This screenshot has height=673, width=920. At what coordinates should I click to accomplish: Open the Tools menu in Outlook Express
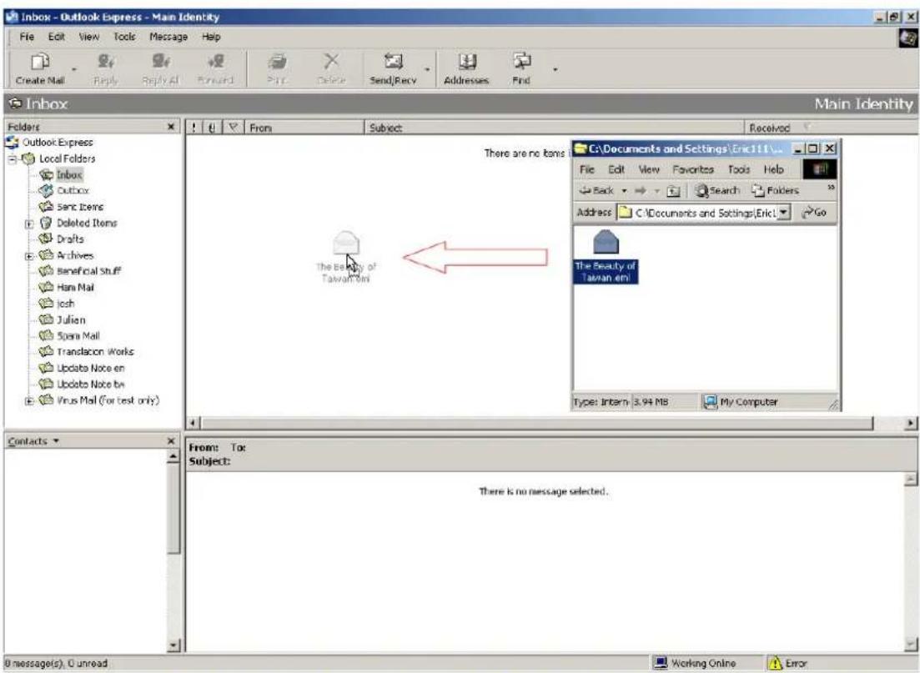(x=124, y=37)
